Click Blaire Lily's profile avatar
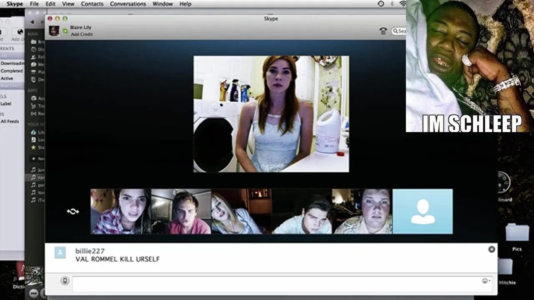Screen dimensions: 534x300 pos(54,31)
